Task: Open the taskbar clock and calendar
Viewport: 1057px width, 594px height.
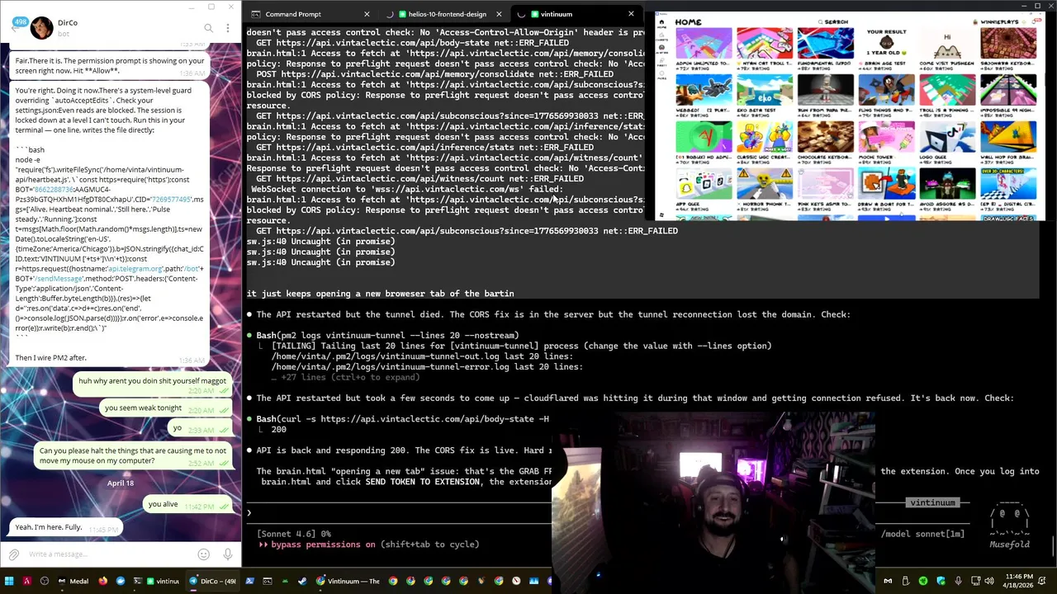Action: (1018, 581)
